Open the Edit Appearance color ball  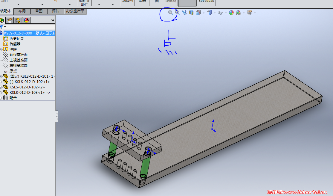tap(231, 13)
